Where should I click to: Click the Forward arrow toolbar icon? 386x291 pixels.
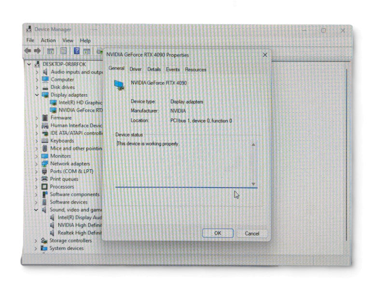click(x=38, y=51)
